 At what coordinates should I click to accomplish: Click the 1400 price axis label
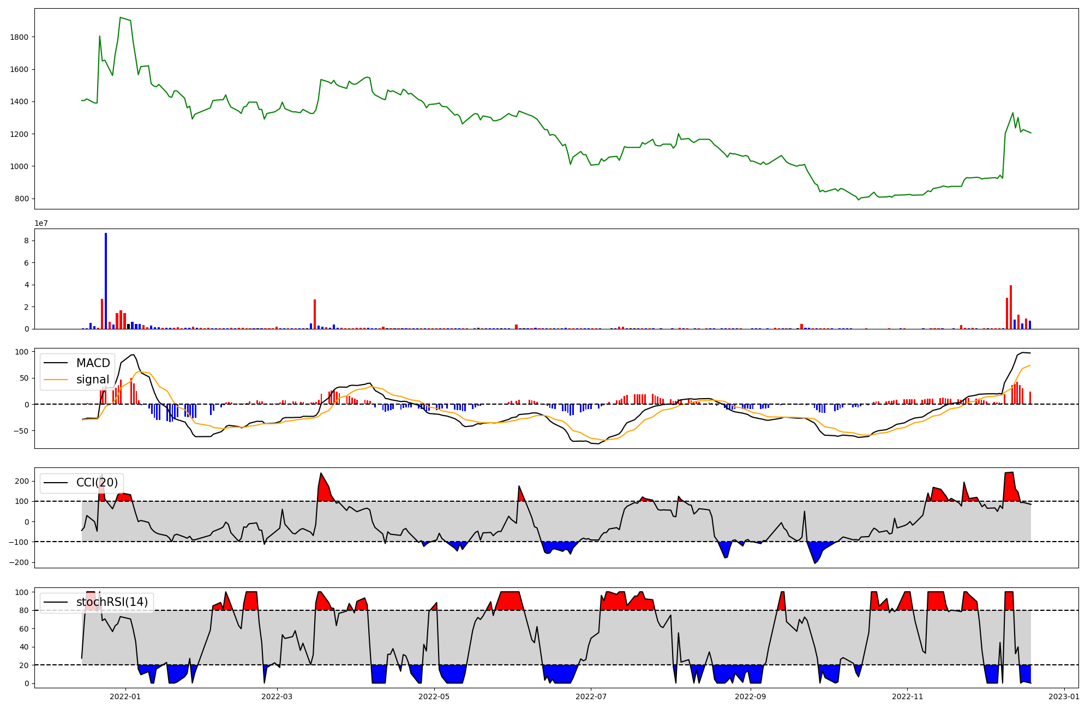19,102
